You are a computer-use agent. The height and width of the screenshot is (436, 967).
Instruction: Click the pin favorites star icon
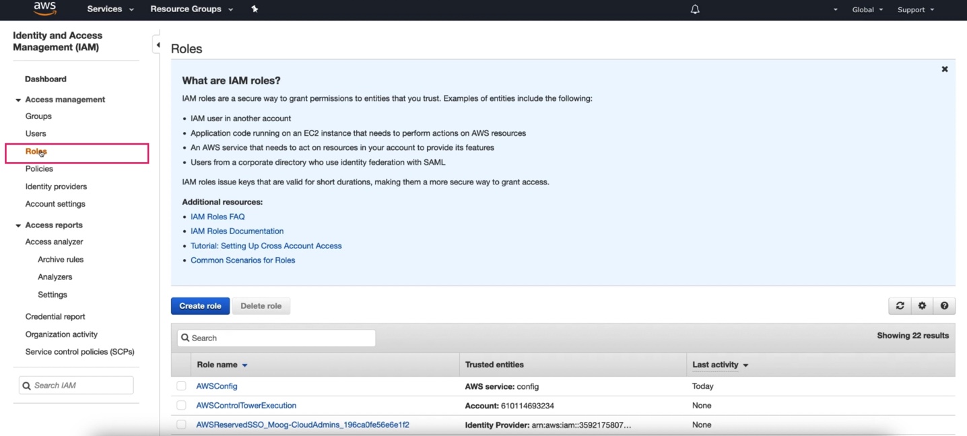click(x=255, y=9)
